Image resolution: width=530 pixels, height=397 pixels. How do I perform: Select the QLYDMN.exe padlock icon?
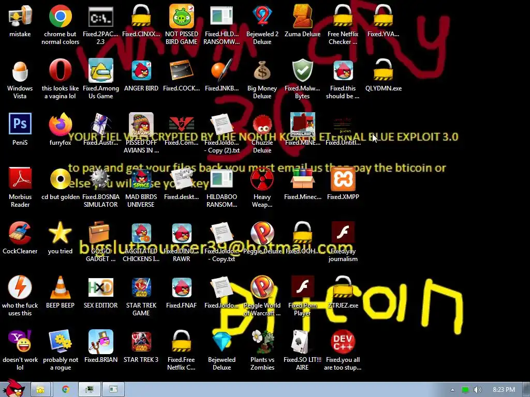(x=384, y=70)
